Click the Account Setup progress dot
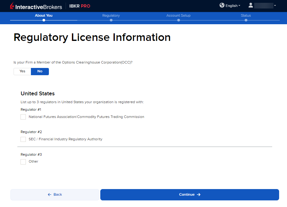287x207 pixels. [179, 20]
